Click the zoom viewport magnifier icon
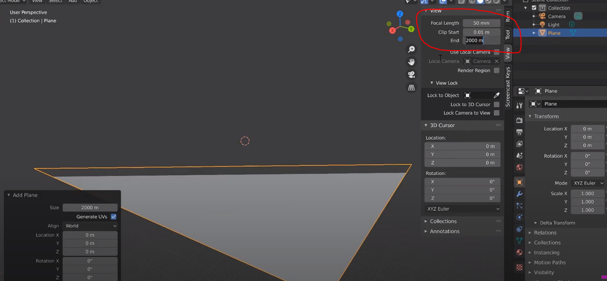Viewport: 607px width, 281px height. pyautogui.click(x=412, y=50)
